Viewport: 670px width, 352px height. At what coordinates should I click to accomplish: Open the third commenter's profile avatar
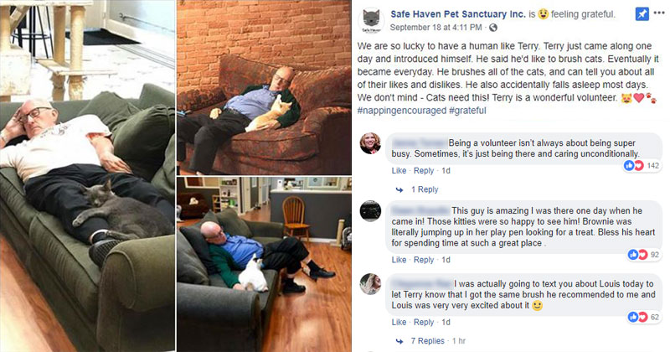(x=370, y=284)
